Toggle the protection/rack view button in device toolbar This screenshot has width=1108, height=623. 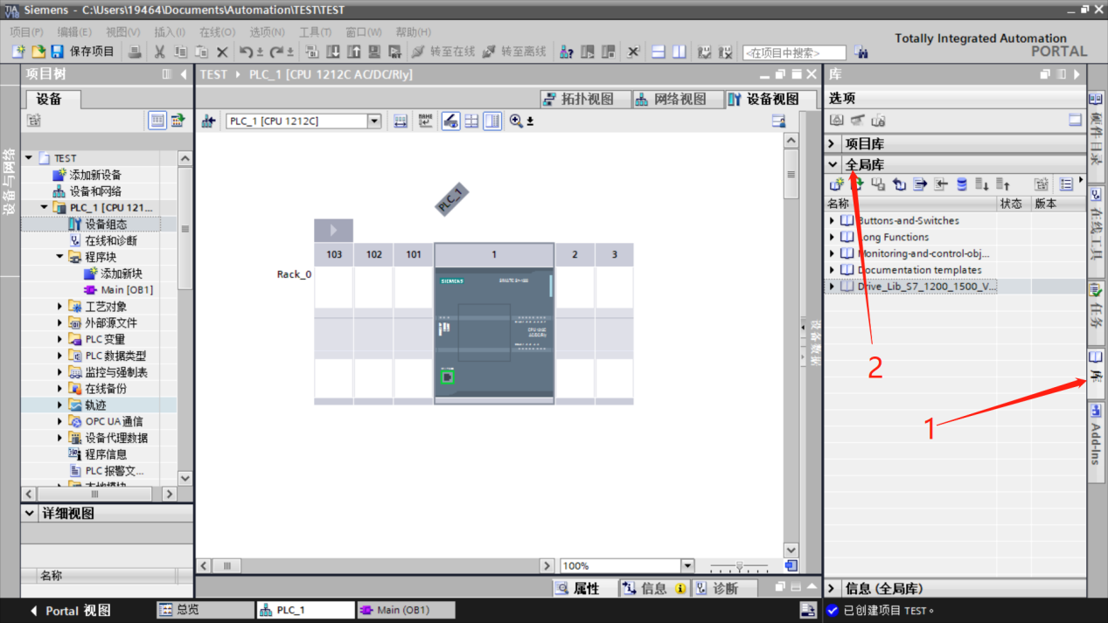(450, 121)
